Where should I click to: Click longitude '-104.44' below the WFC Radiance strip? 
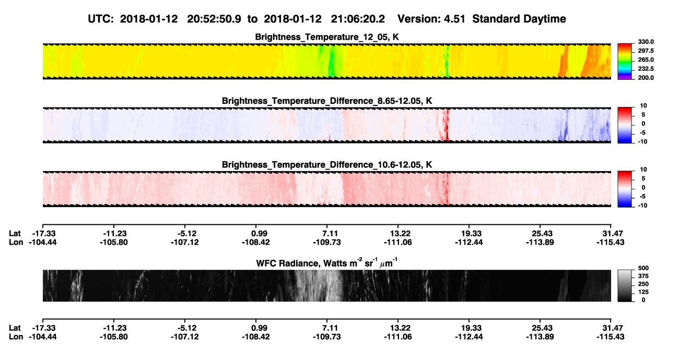42,337
